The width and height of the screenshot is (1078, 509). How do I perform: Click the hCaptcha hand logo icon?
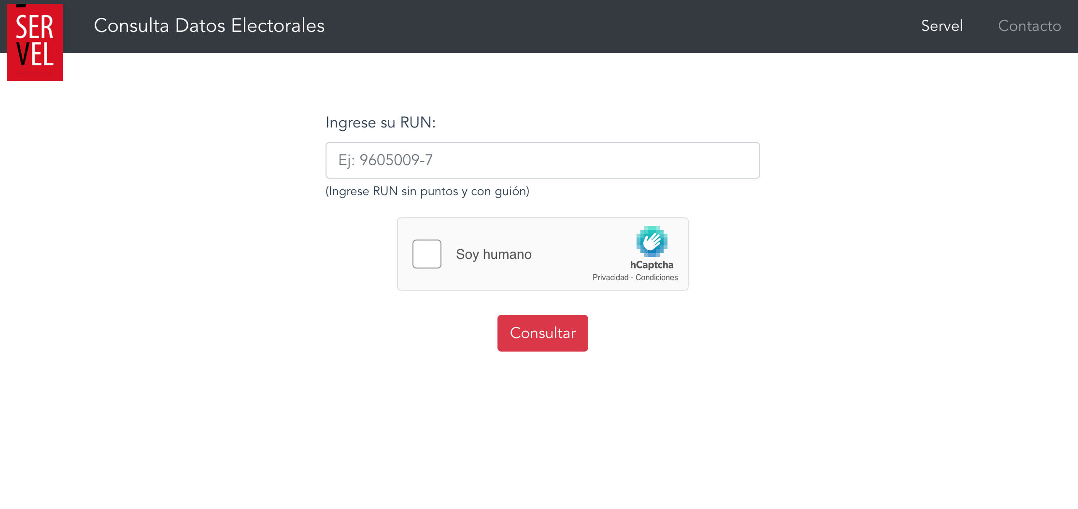(652, 241)
